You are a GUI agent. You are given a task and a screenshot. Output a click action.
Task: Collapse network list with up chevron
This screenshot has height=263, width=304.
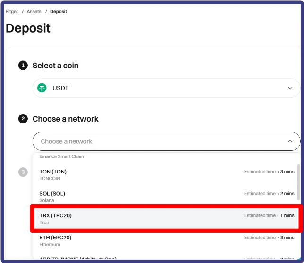point(290,141)
